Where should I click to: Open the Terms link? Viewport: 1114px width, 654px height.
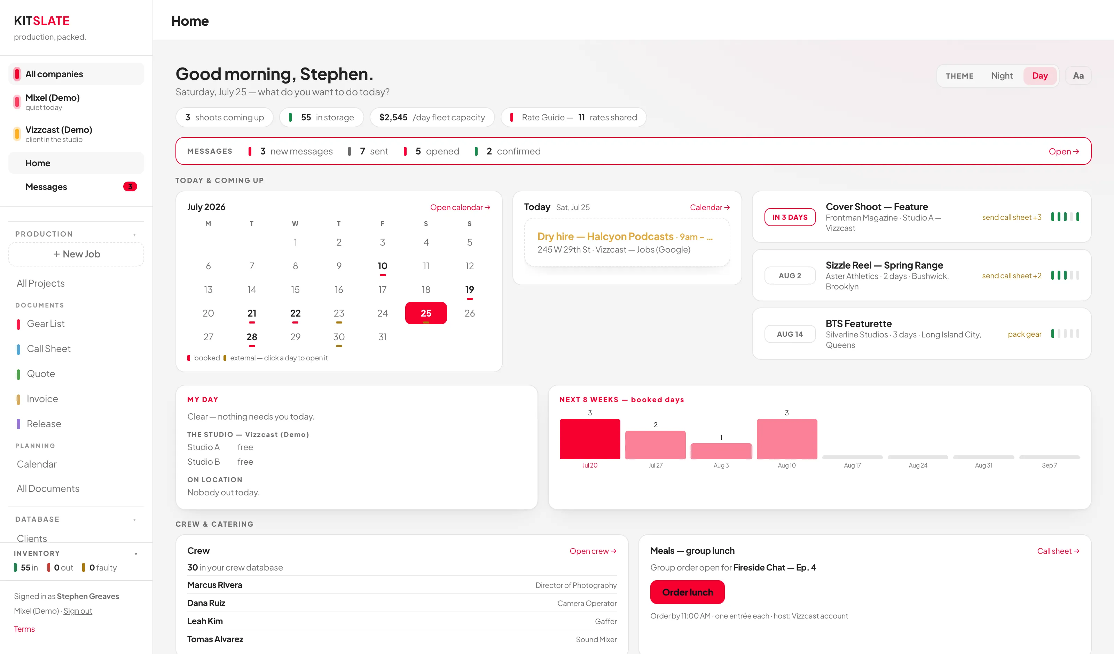[x=24, y=629]
